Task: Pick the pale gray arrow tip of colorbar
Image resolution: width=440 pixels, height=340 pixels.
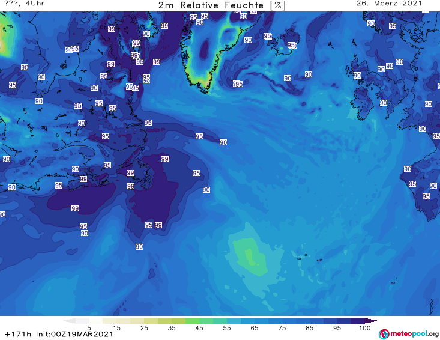Action: point(69,321)
